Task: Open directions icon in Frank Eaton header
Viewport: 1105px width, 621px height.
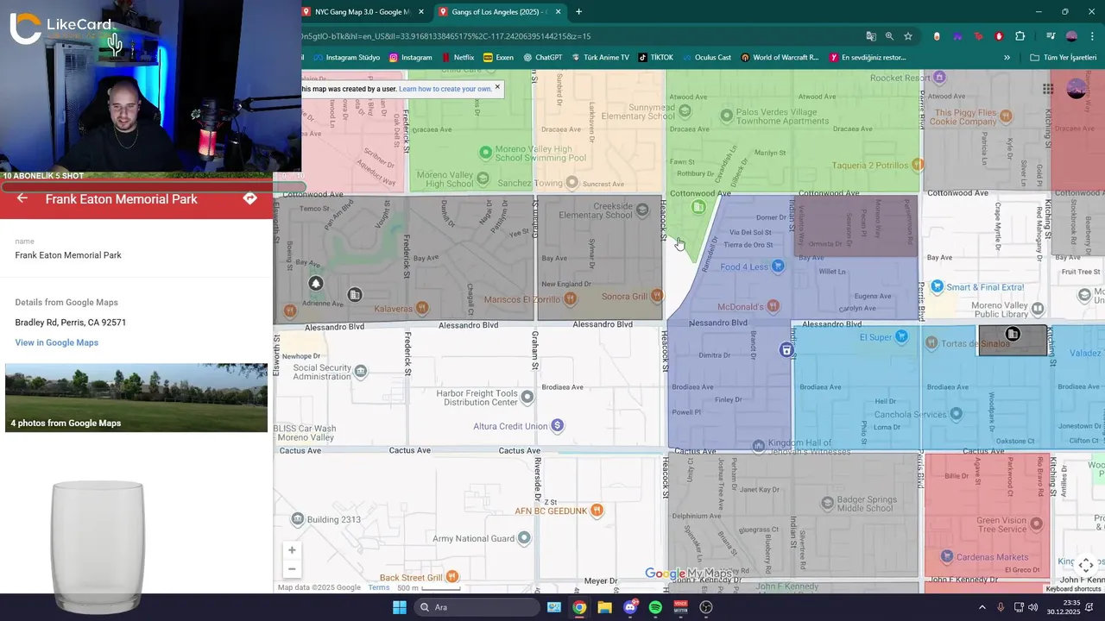Action: pyautogui.click(x=249, y=198)
